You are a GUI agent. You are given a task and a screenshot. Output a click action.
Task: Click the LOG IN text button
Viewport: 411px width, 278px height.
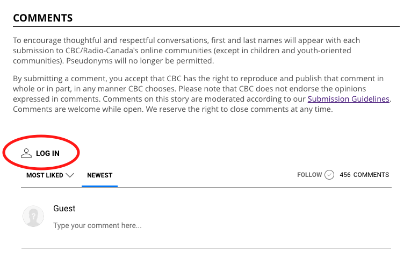[48, 153]
